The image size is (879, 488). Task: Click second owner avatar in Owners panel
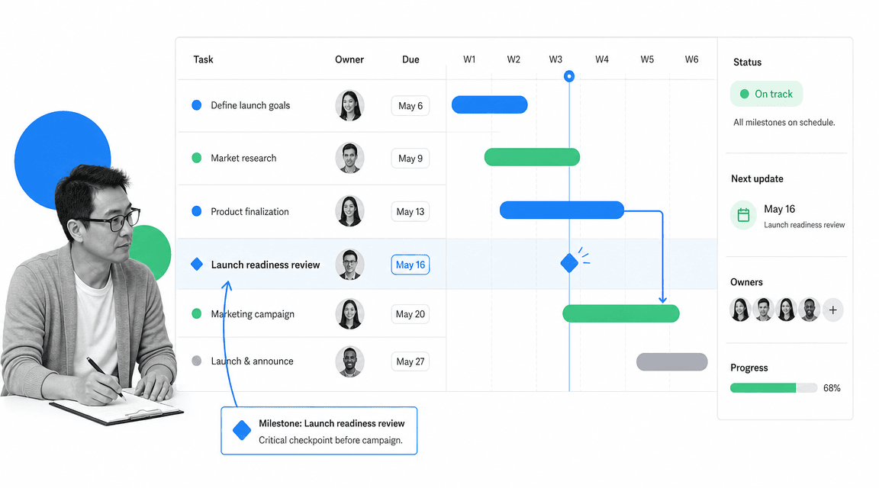(x=763, y=310)
